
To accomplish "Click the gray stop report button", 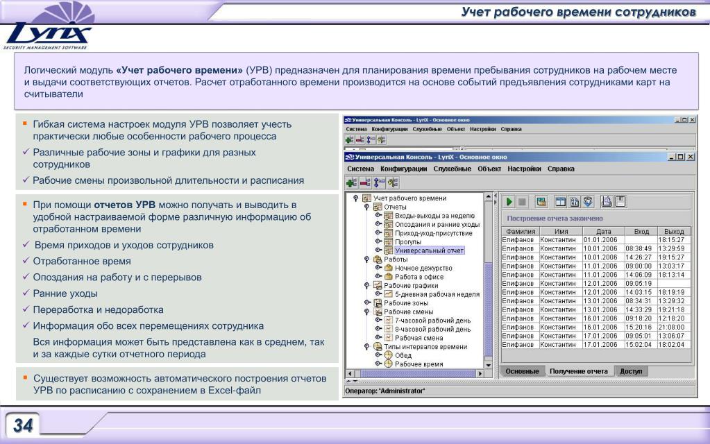I will 522,202.
